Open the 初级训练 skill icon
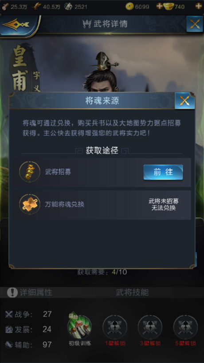The image size is (204, 363). coord(79,327)
